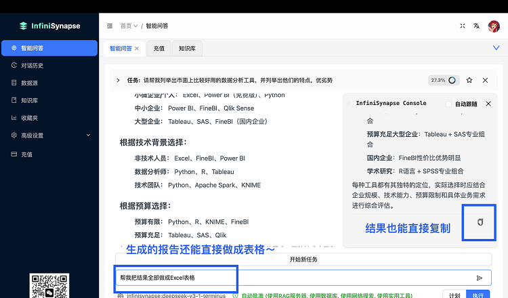Switch to the 充值 tab
Screen dimensions: 508x298
click(x=158, y=49)
